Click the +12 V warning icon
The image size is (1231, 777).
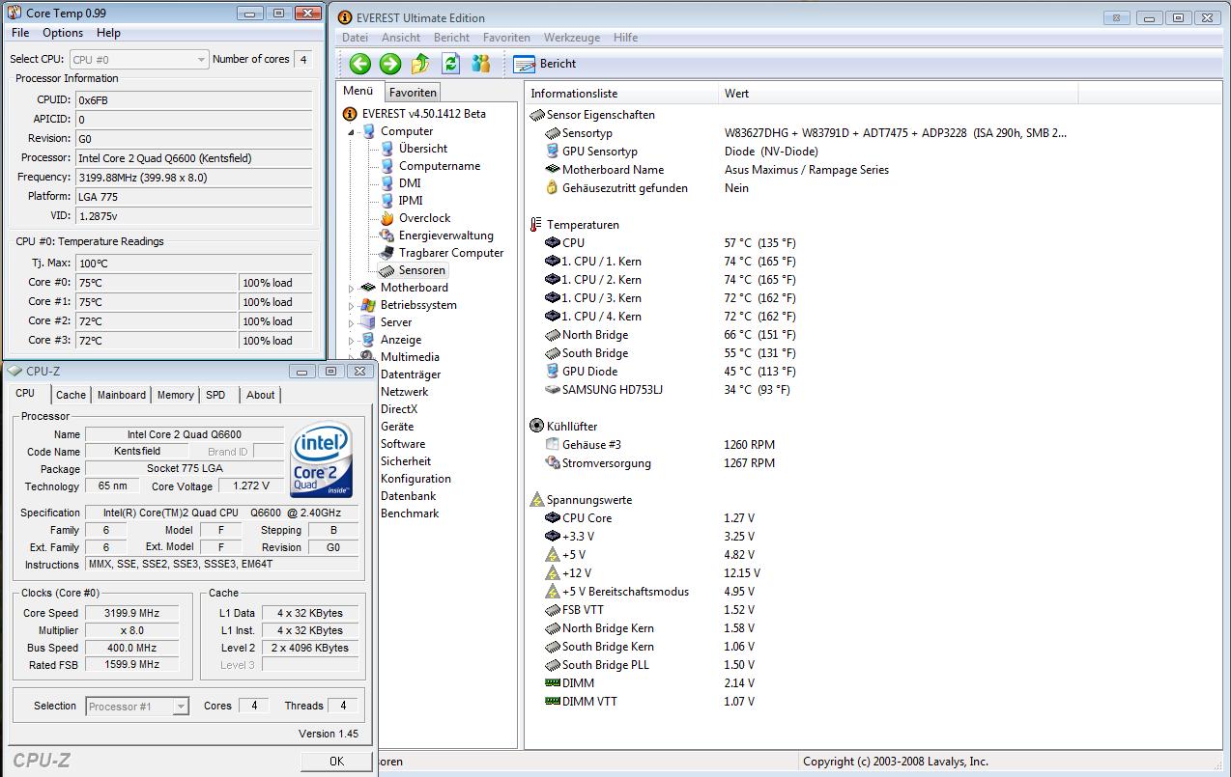pyautogui.click(x=553, y=573)
